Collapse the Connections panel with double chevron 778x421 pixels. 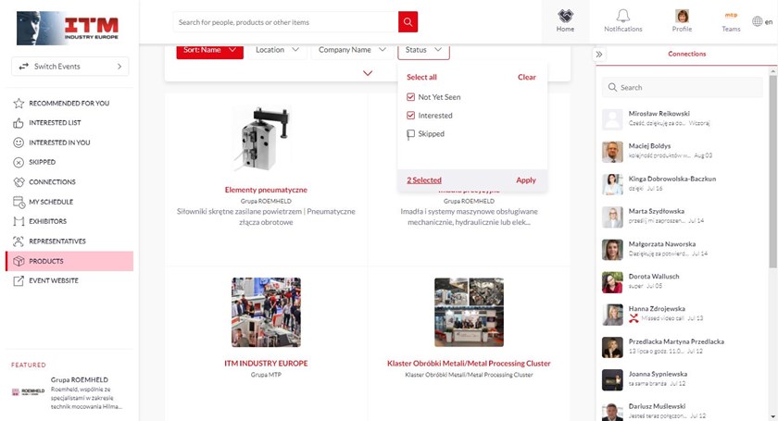(x=599, y=55)
